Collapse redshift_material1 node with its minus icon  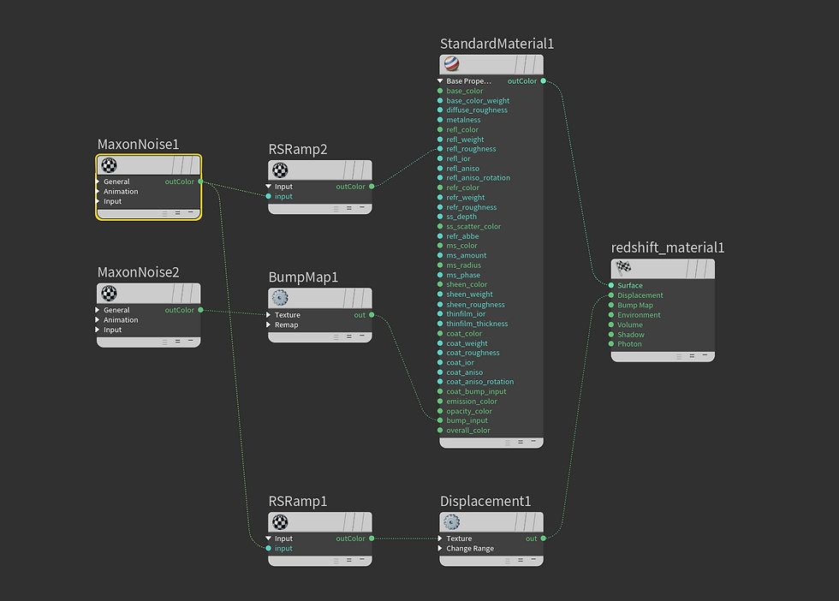705,355
